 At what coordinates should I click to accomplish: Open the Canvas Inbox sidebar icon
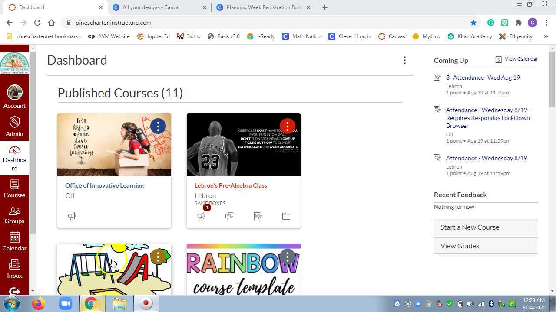pyautogui.click(x=14, y=269)
